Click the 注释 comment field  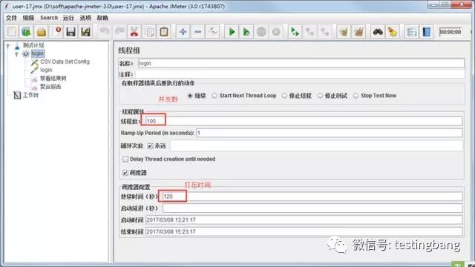click(300, 74)
